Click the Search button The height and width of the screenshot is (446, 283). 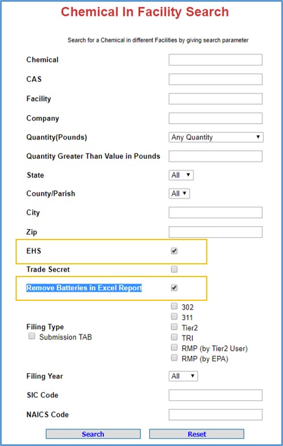(93, 434)
